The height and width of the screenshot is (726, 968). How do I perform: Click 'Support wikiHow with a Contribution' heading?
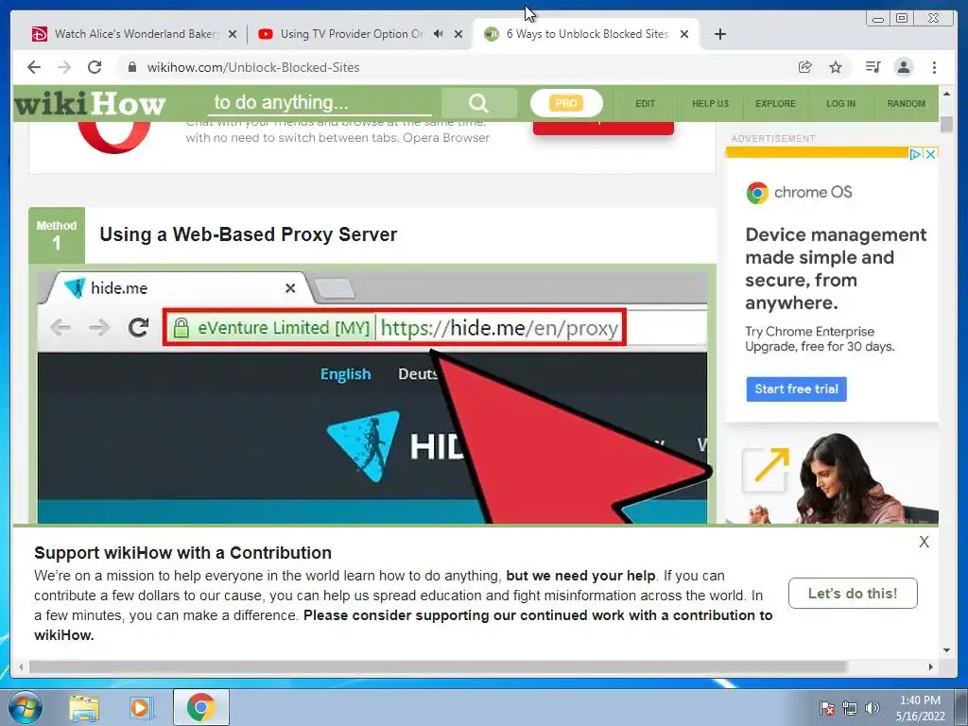(x=182, y=552)
